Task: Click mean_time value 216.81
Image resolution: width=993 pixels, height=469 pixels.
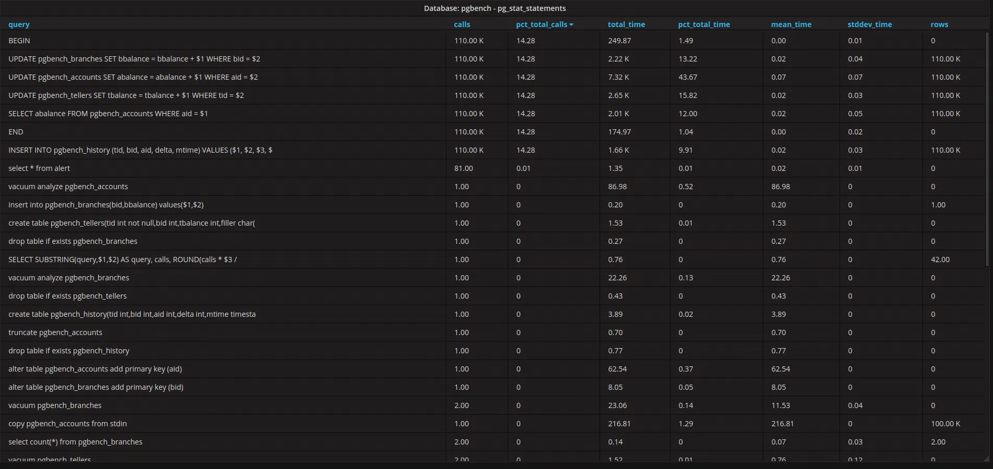Action: (x=783, y=424)
